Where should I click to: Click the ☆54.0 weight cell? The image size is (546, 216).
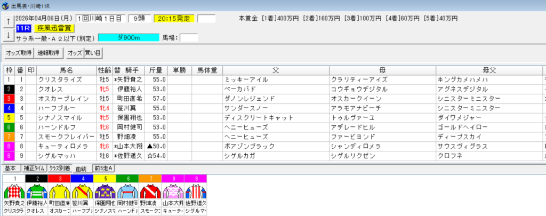click(156, 156)
